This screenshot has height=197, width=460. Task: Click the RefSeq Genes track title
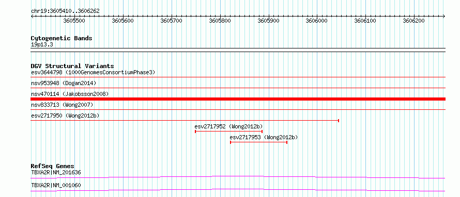tap(53, 166)
